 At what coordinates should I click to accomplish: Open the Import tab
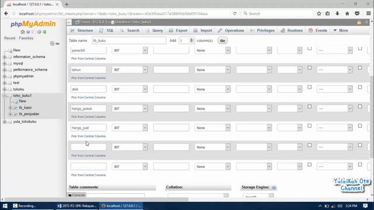(x=203, y=30)
